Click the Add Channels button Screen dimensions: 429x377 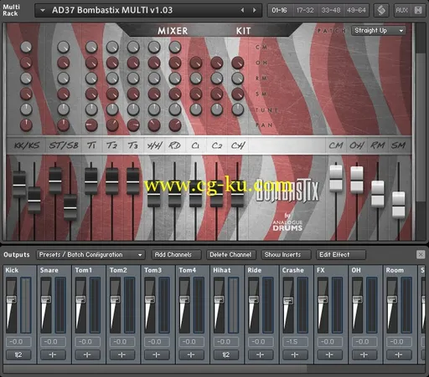tap(176, 255)
